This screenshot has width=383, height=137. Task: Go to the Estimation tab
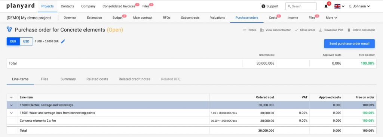pyautogui.click(x=94, y=18)
